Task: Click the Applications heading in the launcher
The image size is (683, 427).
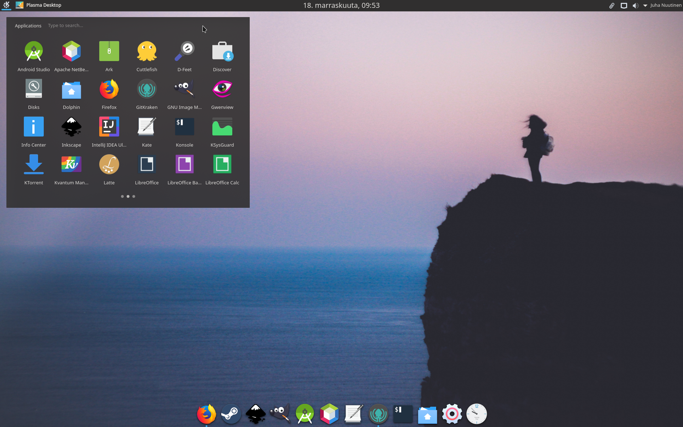Action: [28, 26]
